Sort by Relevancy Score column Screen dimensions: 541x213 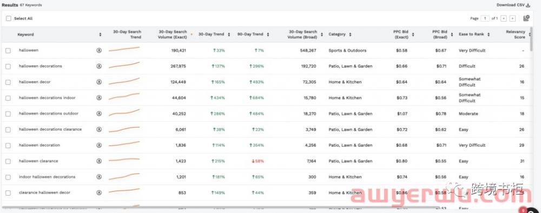pos(530,35)
